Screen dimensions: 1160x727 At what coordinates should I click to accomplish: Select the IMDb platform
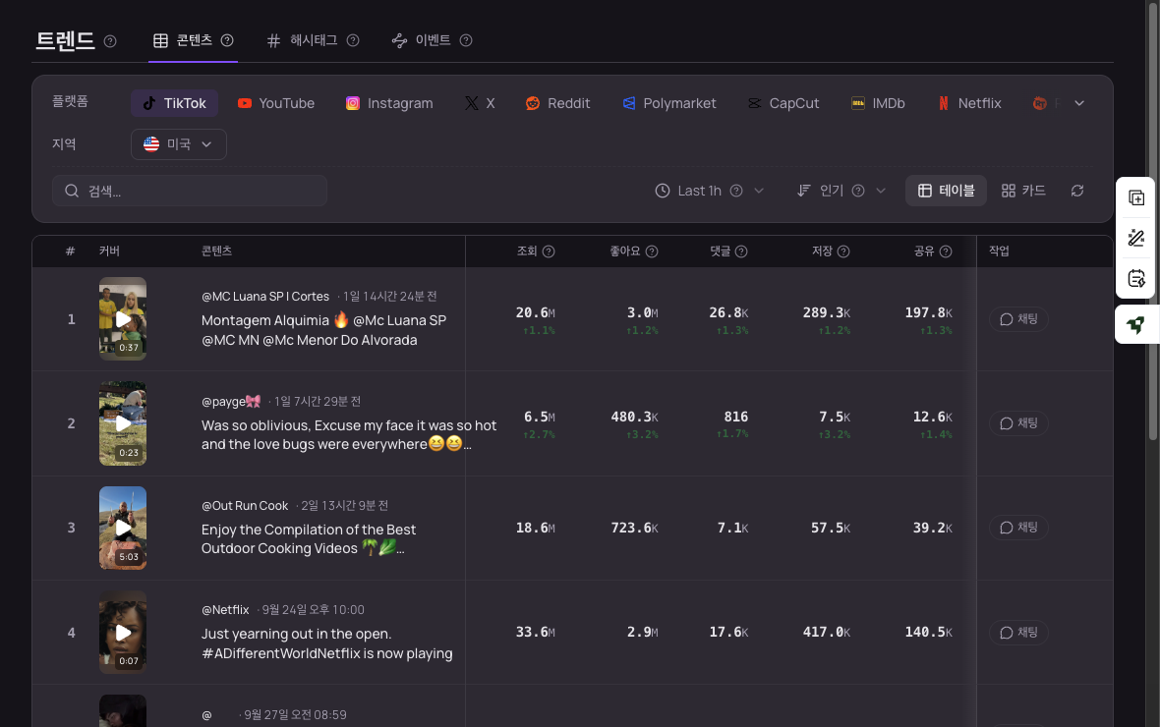click(x=878, y=103)
